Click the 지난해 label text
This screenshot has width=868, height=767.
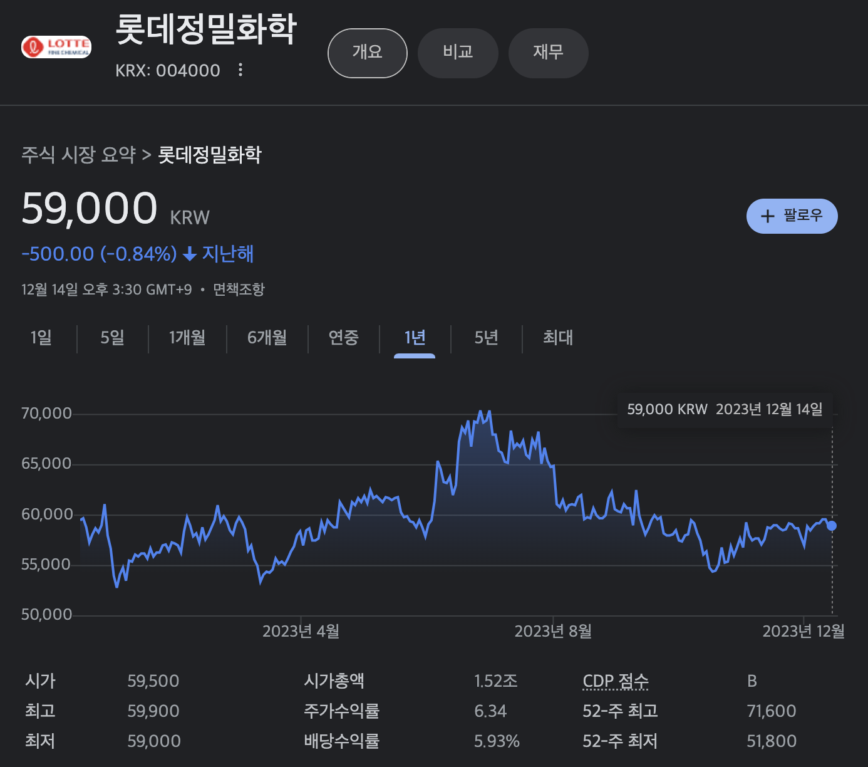[228, 254]
